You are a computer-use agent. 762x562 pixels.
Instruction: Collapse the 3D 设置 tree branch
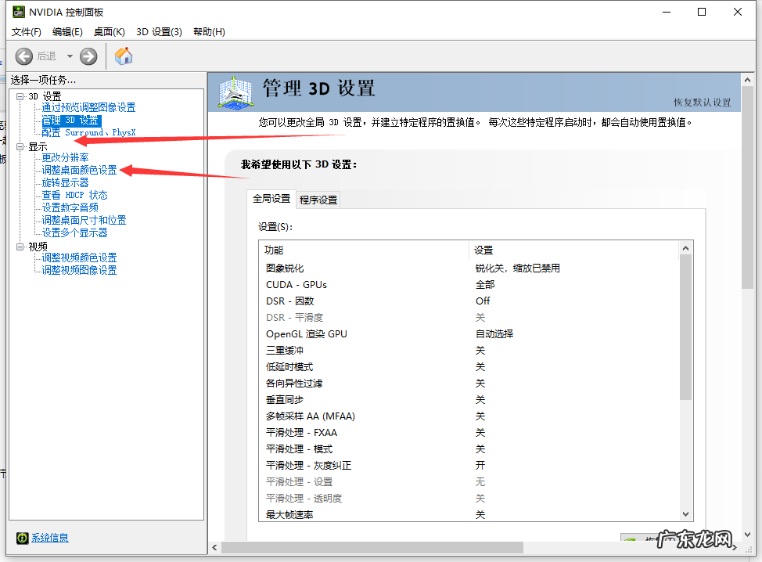(x=19, y=95)
